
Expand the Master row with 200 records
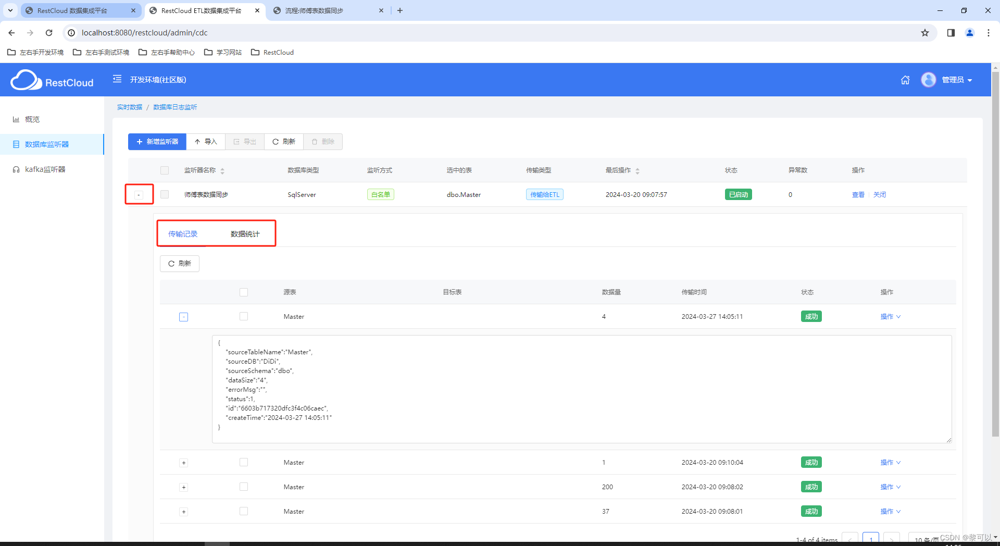(183, 487)
